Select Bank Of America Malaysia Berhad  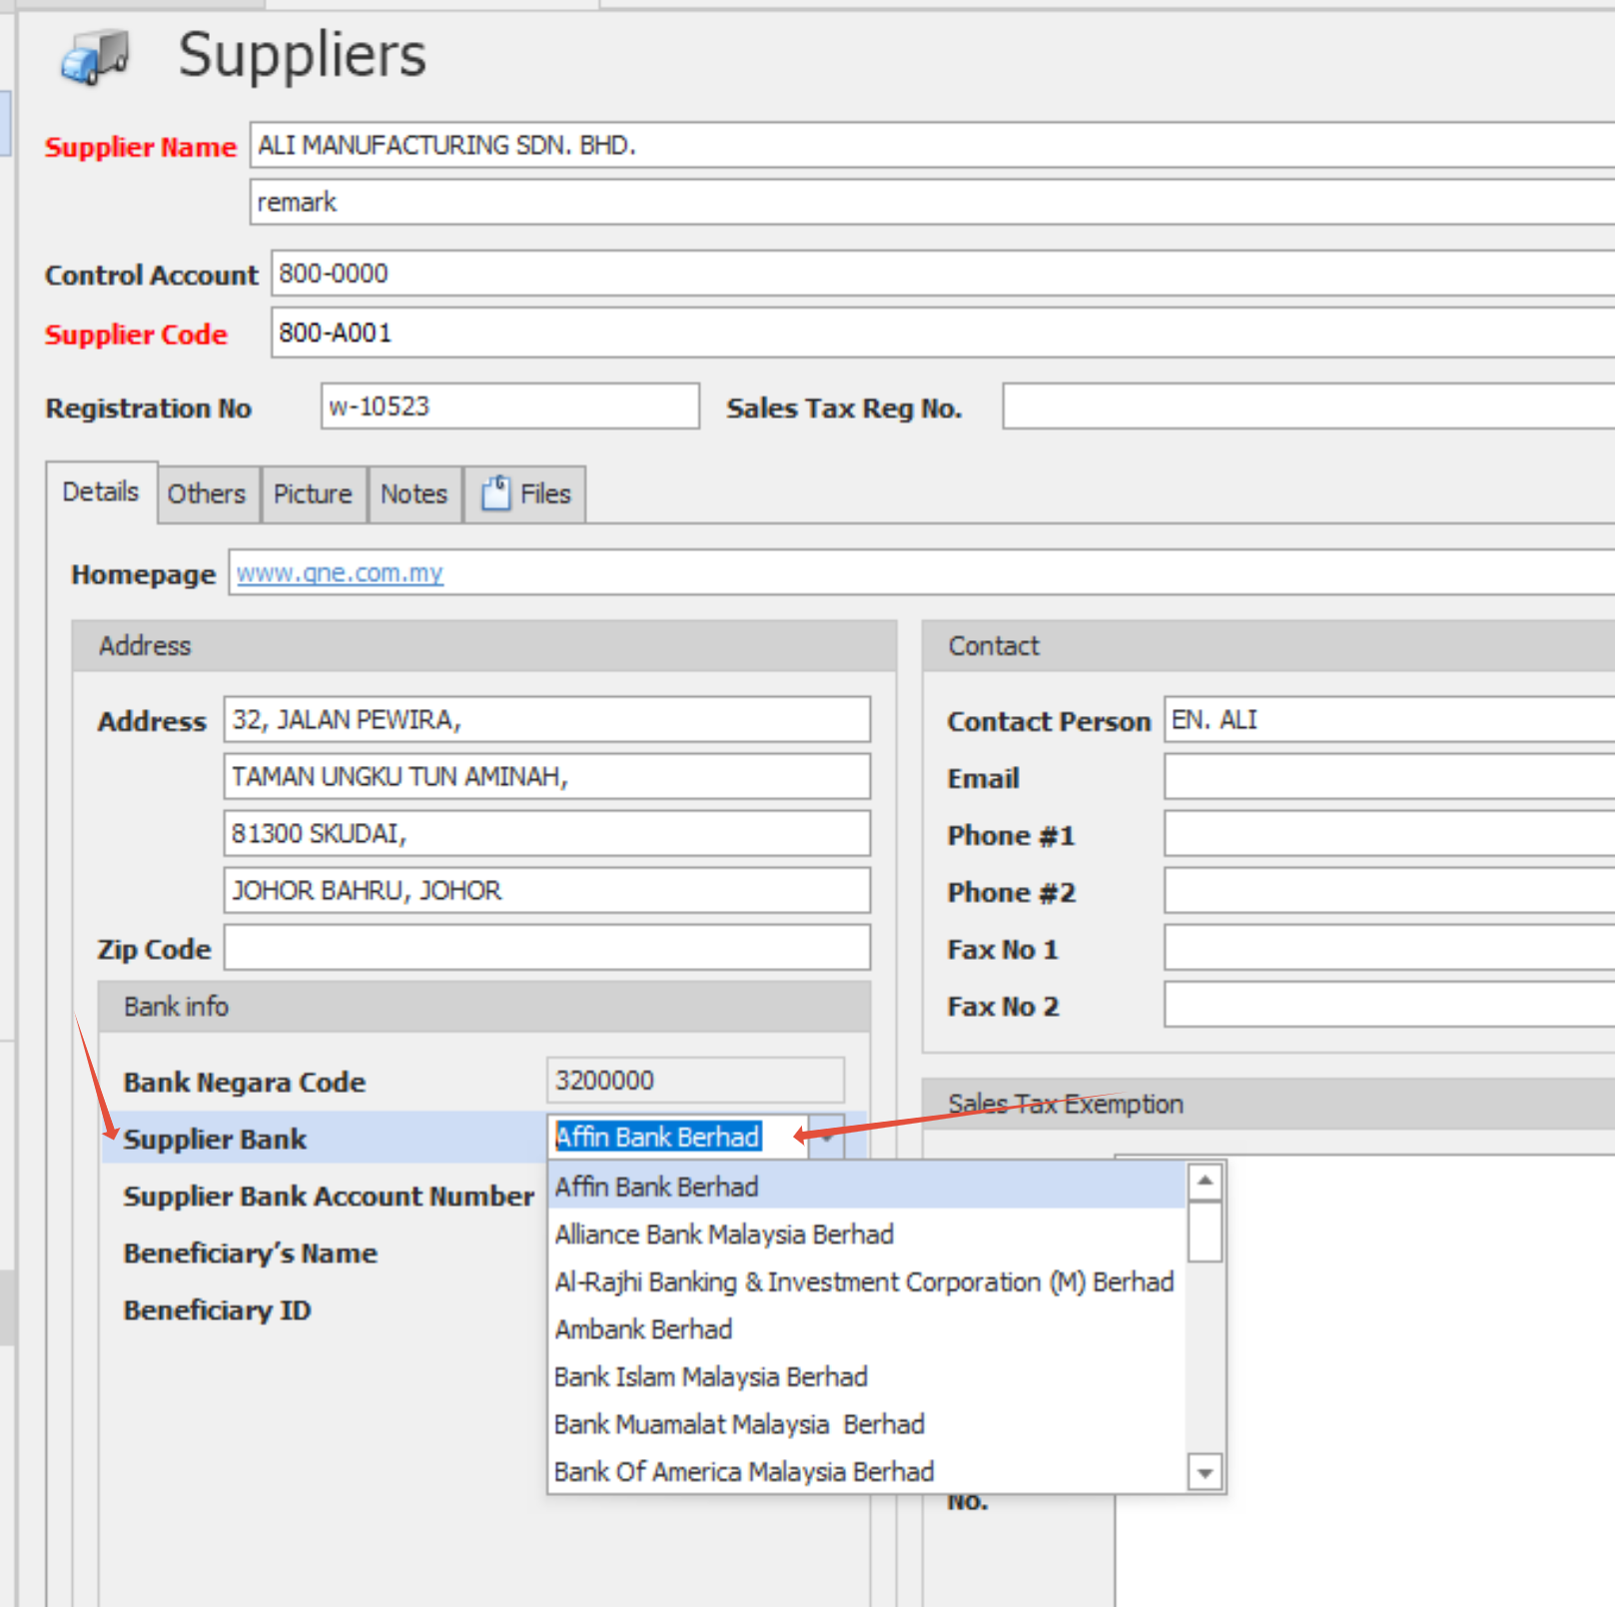pos(867,1471)
